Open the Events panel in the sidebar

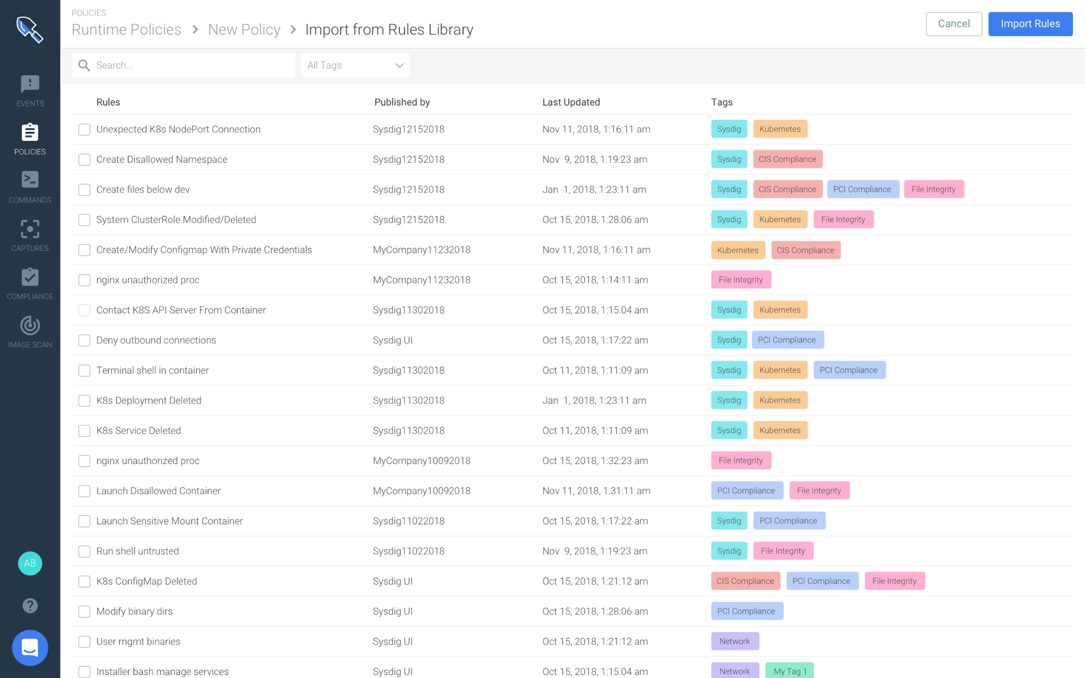pyautogui.click(x=29, y=90)
